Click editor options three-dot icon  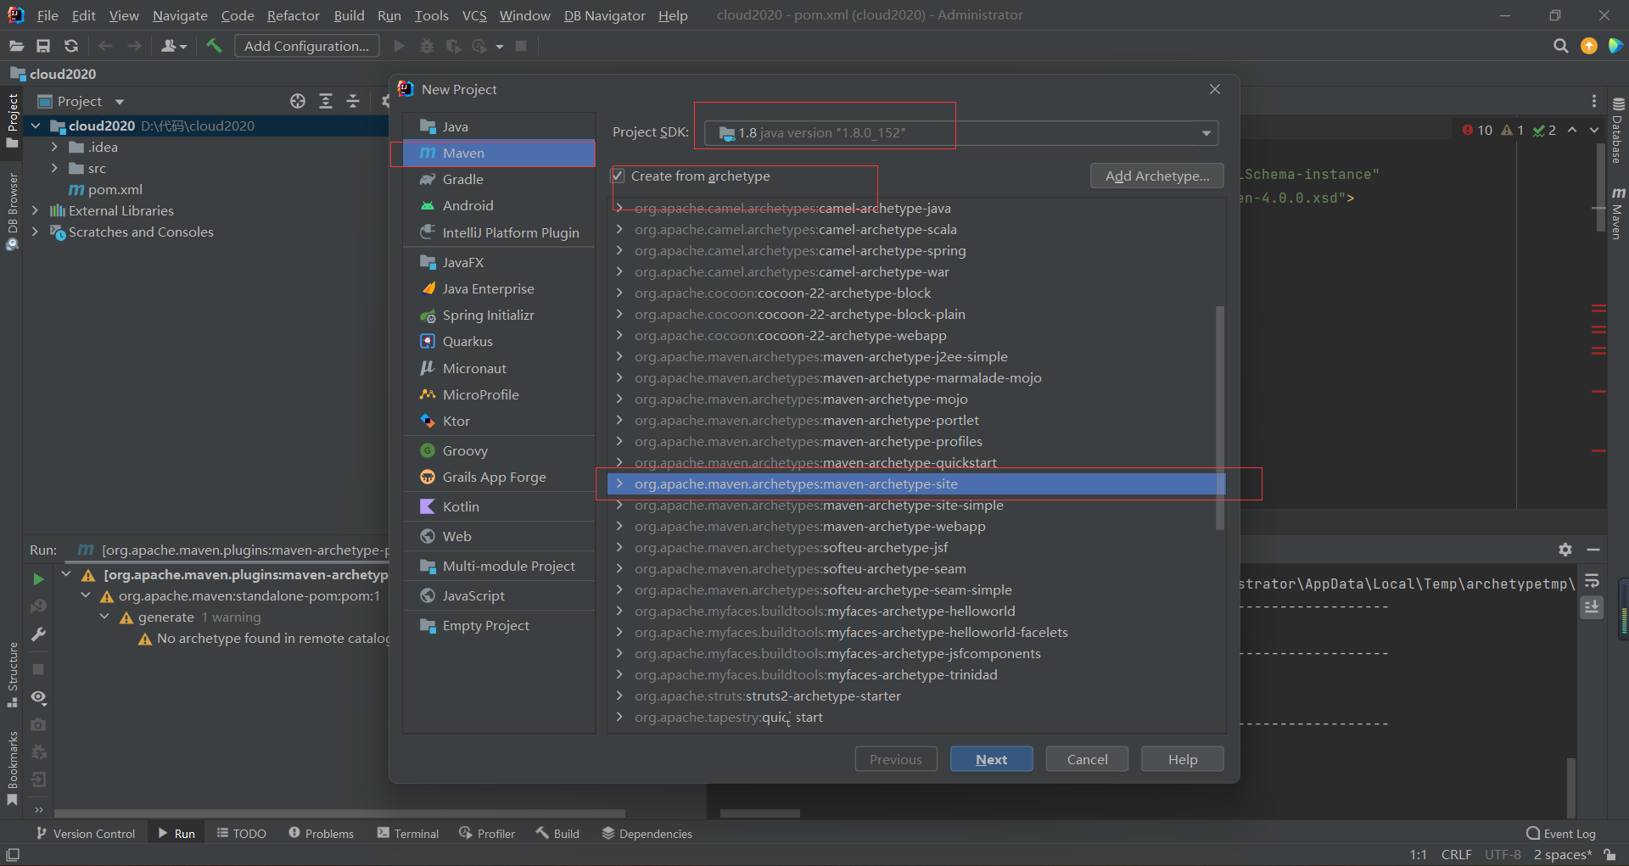click(x=1594, y=101)
